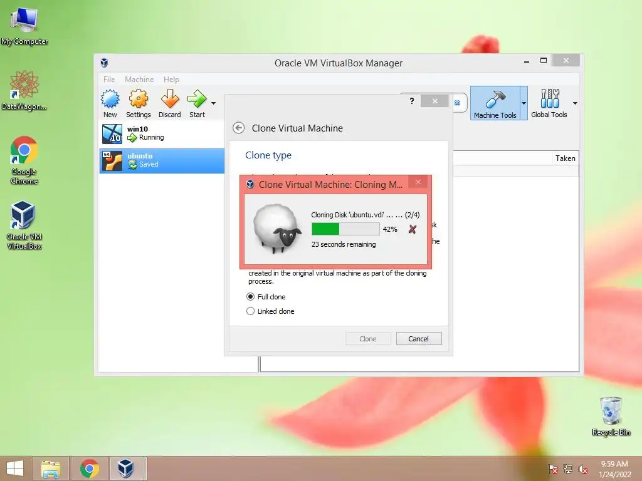Viewport: 642px width, 481px height.
Task: Click the win10 OS icon
Action: tap(112, 134)
